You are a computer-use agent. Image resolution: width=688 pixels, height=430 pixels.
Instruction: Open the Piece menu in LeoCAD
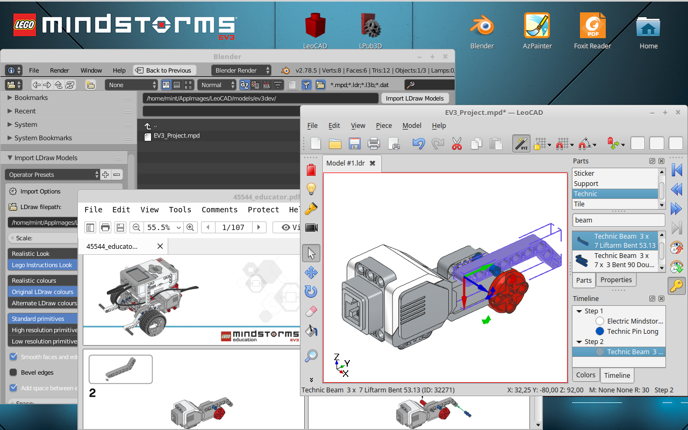pos(383,126)
